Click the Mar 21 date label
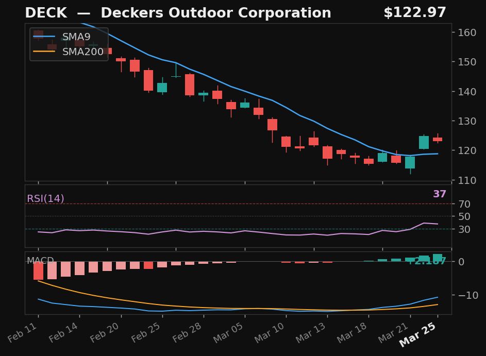Viewport: 486px width, 356px height. (x=393, y=333)
